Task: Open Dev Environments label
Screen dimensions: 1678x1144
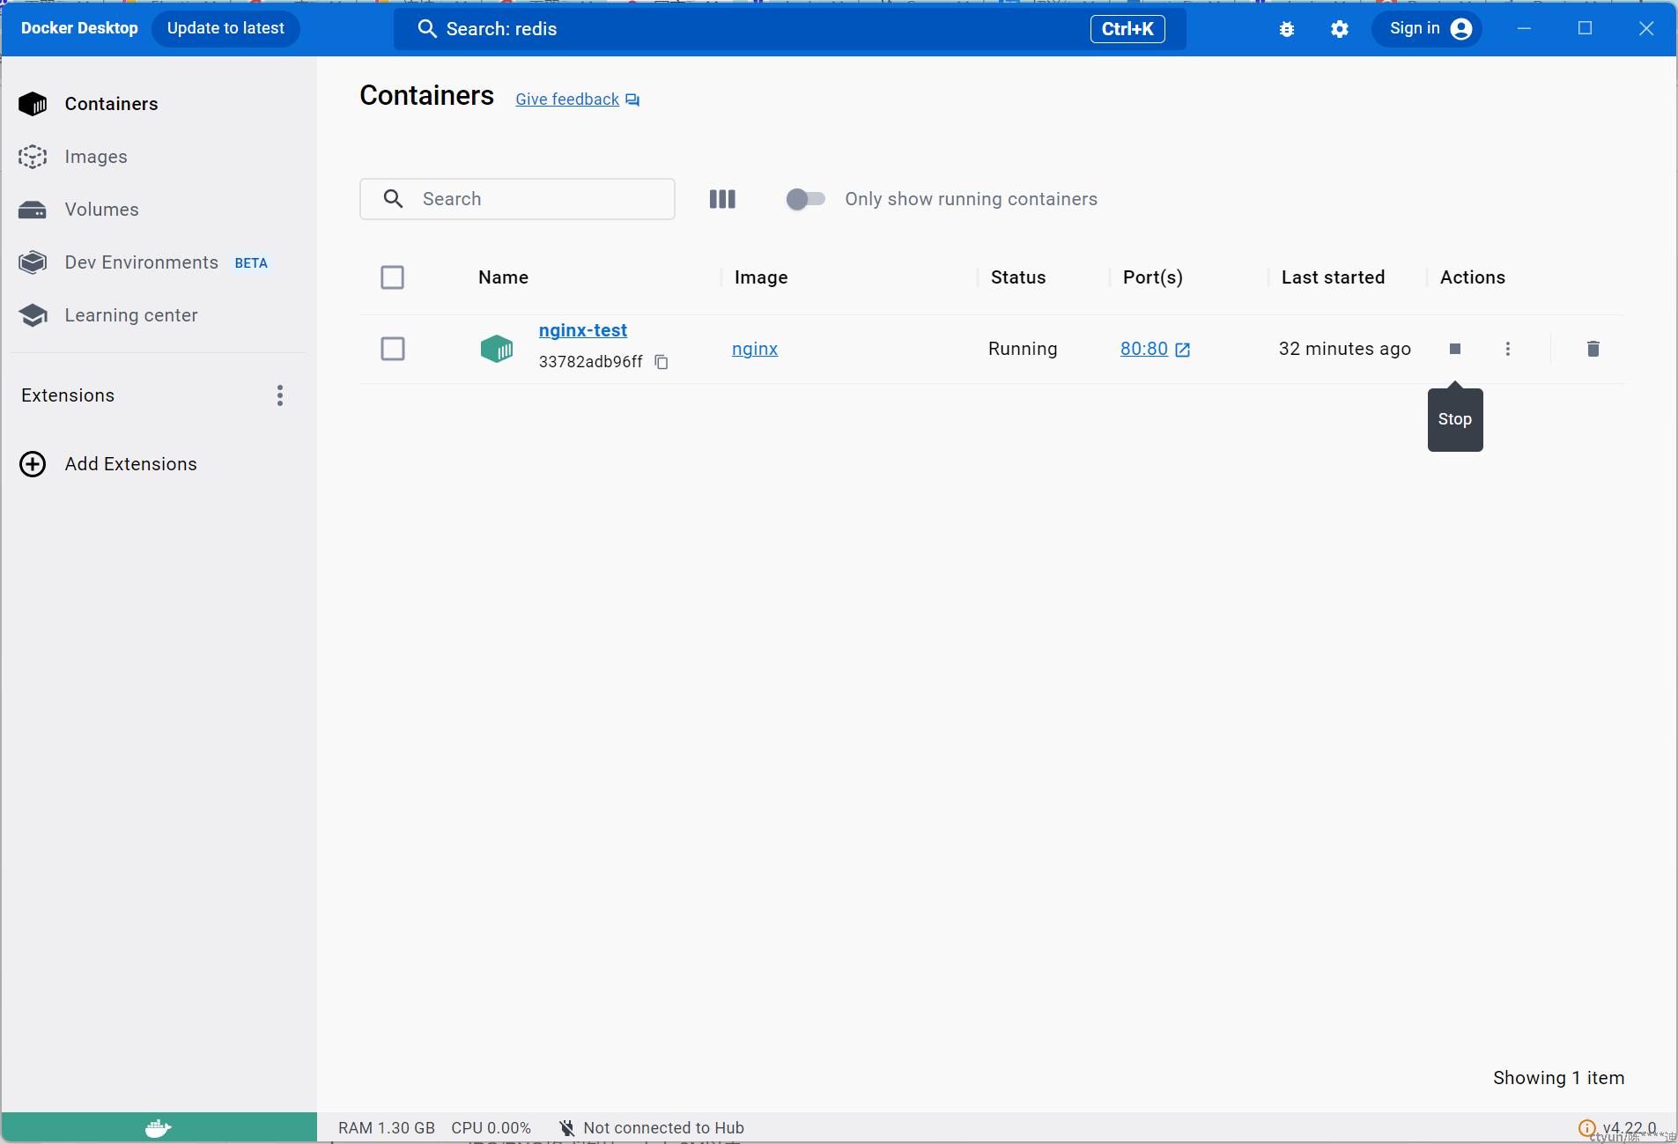Action: 141,262
